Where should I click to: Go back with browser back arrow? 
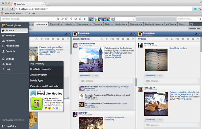[x=3, y=9]
